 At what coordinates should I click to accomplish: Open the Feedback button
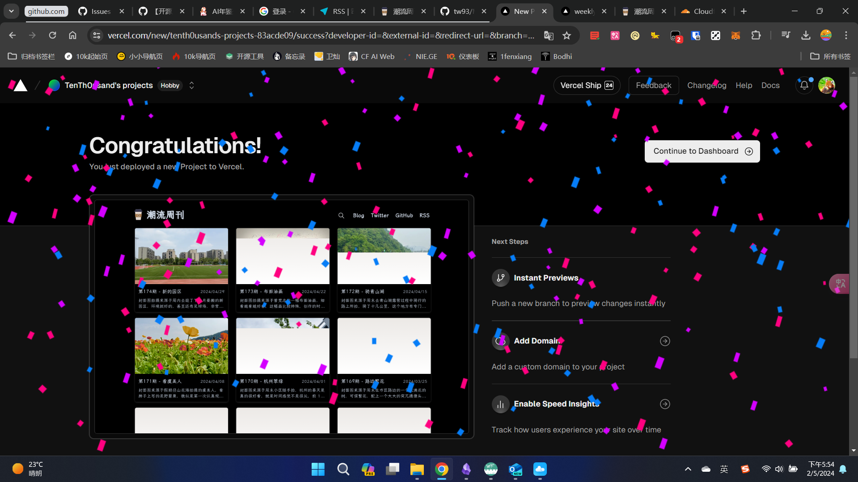[653, 85]
